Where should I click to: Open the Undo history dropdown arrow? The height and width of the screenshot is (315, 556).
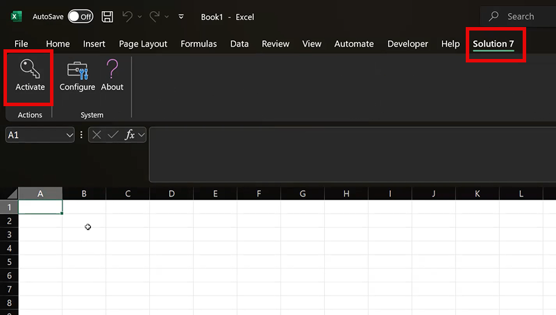pyautogui.click(x=140, y=16)
